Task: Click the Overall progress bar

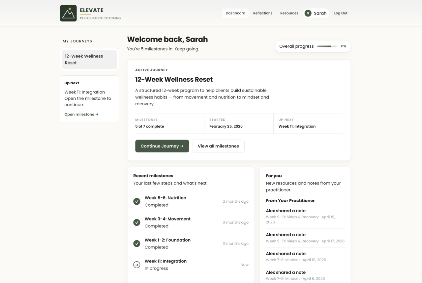Action: pyautogui.click(x=327, y=46)
